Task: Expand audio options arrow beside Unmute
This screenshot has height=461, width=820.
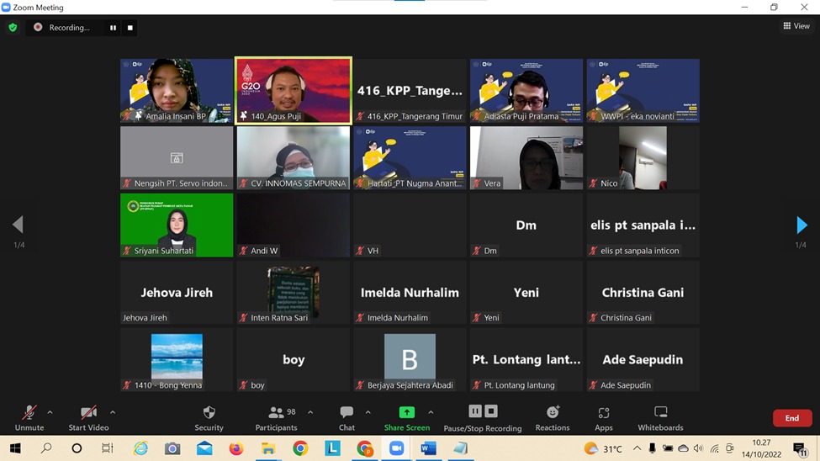Action: point(50,412)
